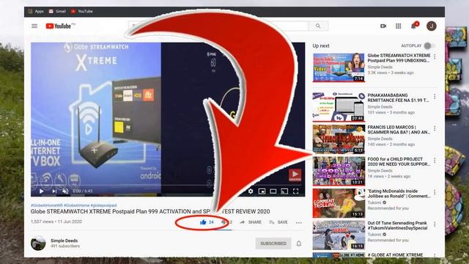469x264 pixels.
Task: Play the video
Action: (x=42, y=191)
